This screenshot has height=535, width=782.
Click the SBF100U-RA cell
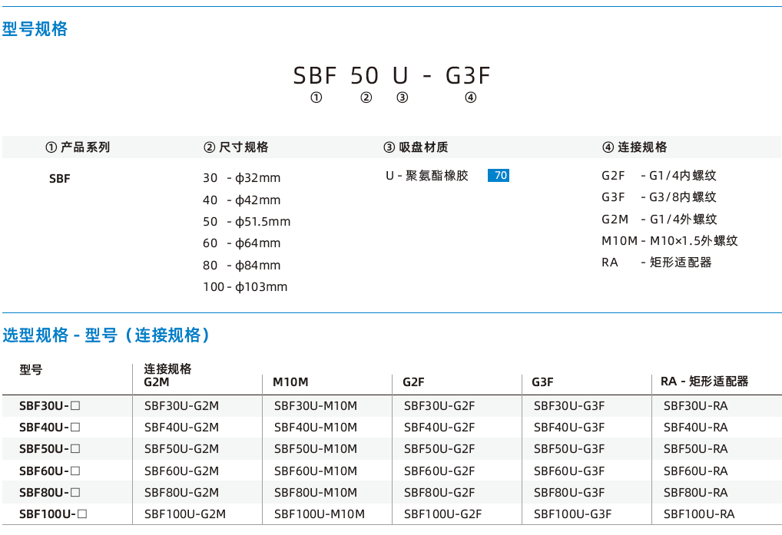pos(699,514)
